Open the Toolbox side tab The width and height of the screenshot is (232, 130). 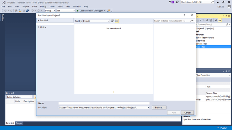[3, 17]
